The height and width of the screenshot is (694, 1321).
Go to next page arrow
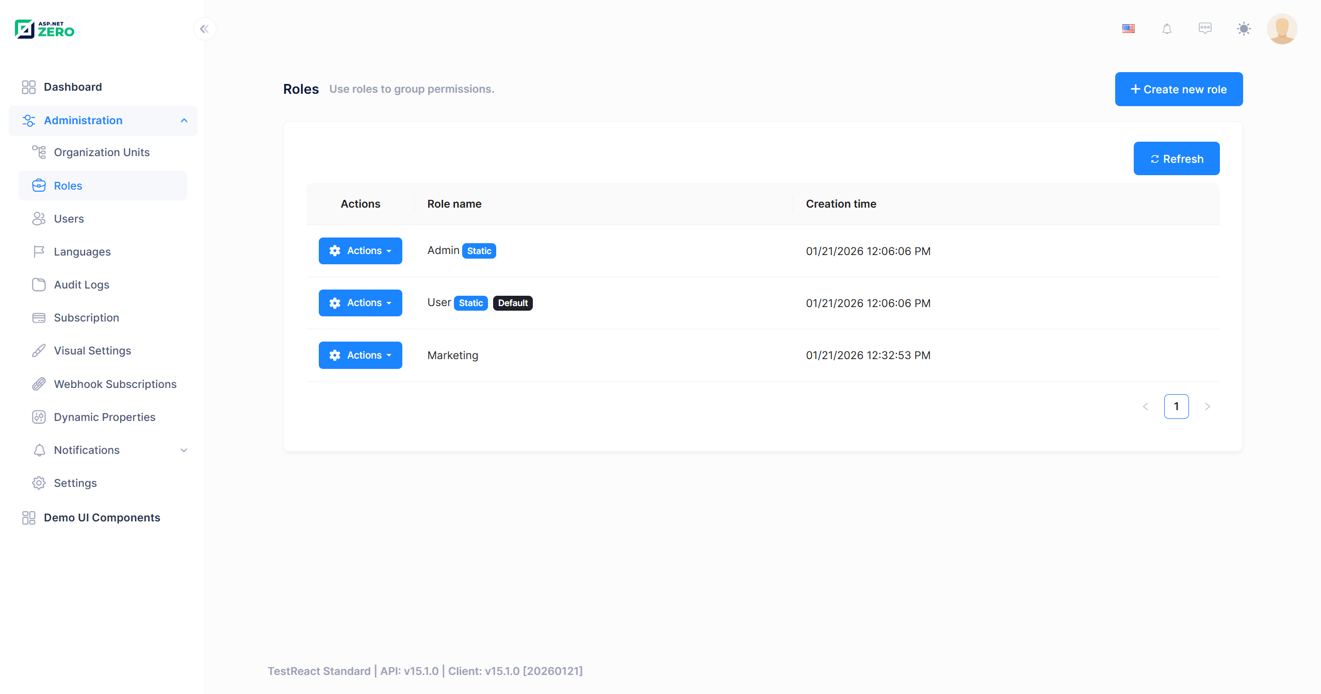click(1208, 407)
